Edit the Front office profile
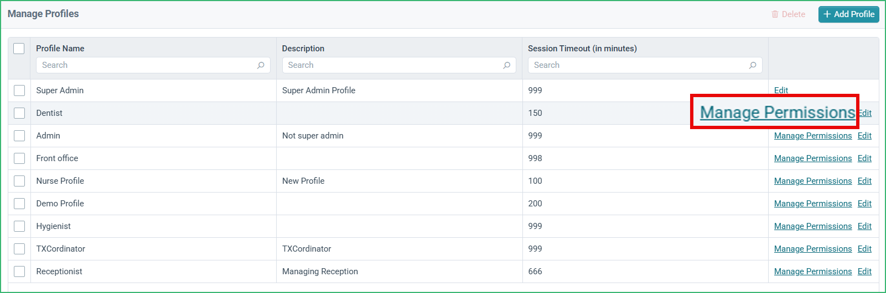This screenshot has height=293, width=886. (x=864, y=158)
